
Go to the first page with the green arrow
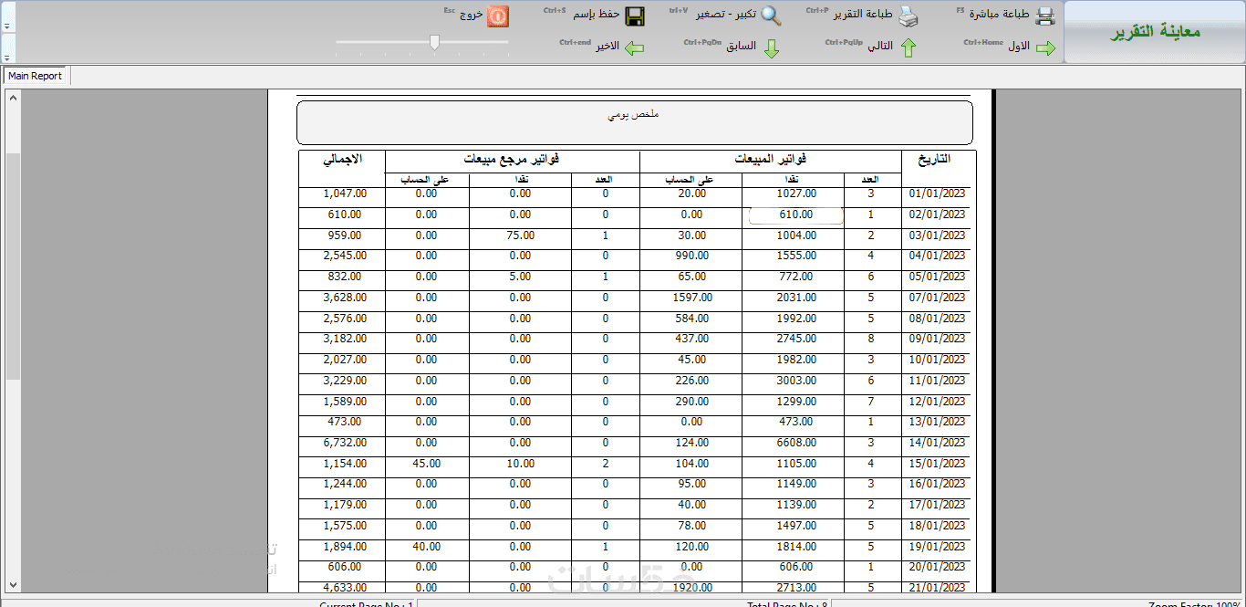[x=1045, y=47]
